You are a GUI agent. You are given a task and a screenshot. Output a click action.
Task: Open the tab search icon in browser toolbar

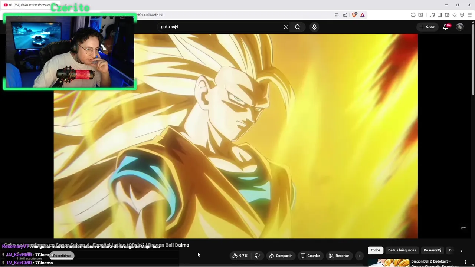pos(420,15)
